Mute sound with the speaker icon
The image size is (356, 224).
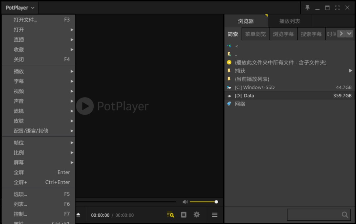pos(185,202)
